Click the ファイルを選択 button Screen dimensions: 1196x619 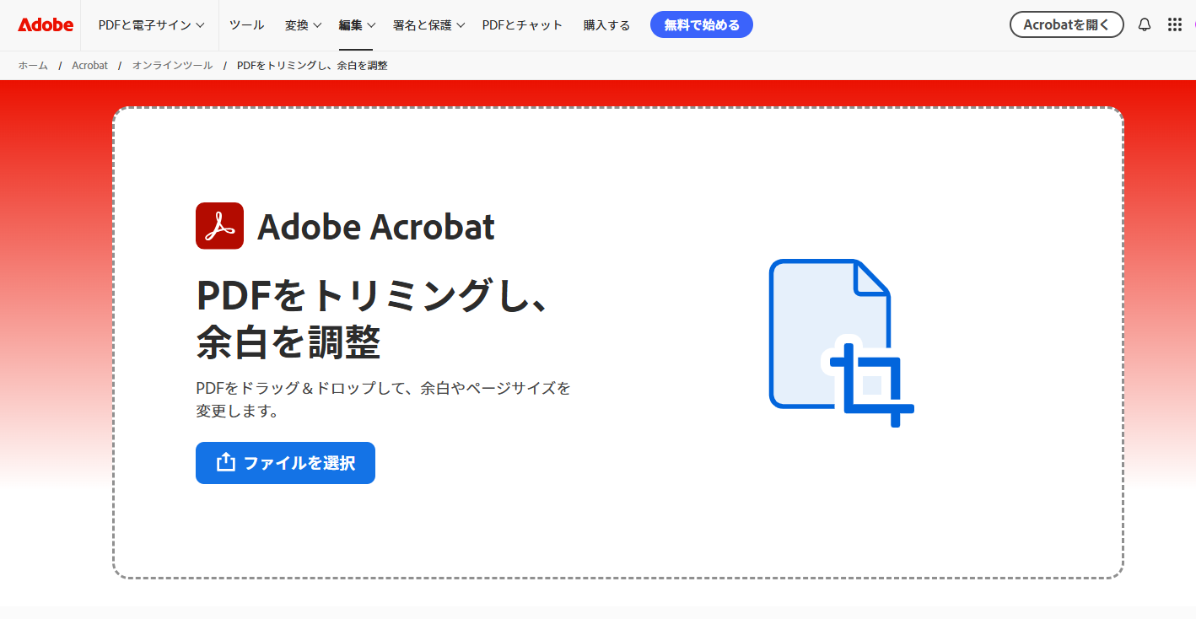pyautogui.click(x=285, y=463)
